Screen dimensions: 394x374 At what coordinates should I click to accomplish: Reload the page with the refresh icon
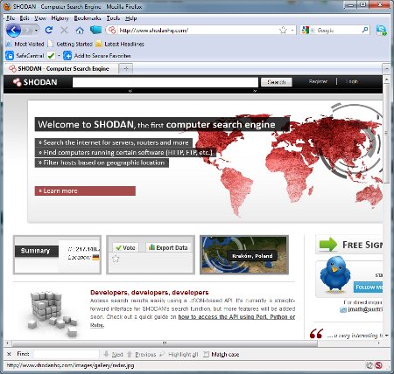49,30
